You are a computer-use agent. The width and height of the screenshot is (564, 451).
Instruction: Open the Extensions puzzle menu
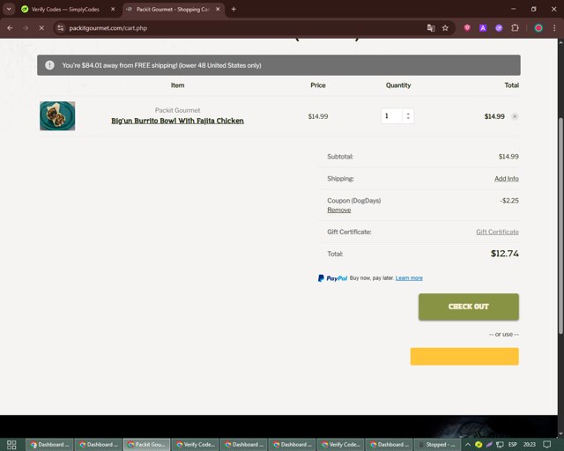515,28
